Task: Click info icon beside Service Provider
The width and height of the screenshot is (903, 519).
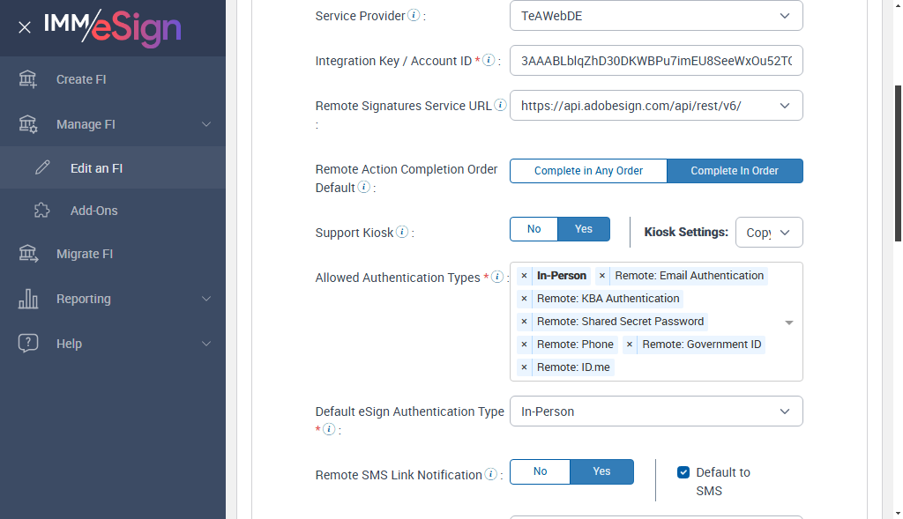Action: tap(414, 16)
